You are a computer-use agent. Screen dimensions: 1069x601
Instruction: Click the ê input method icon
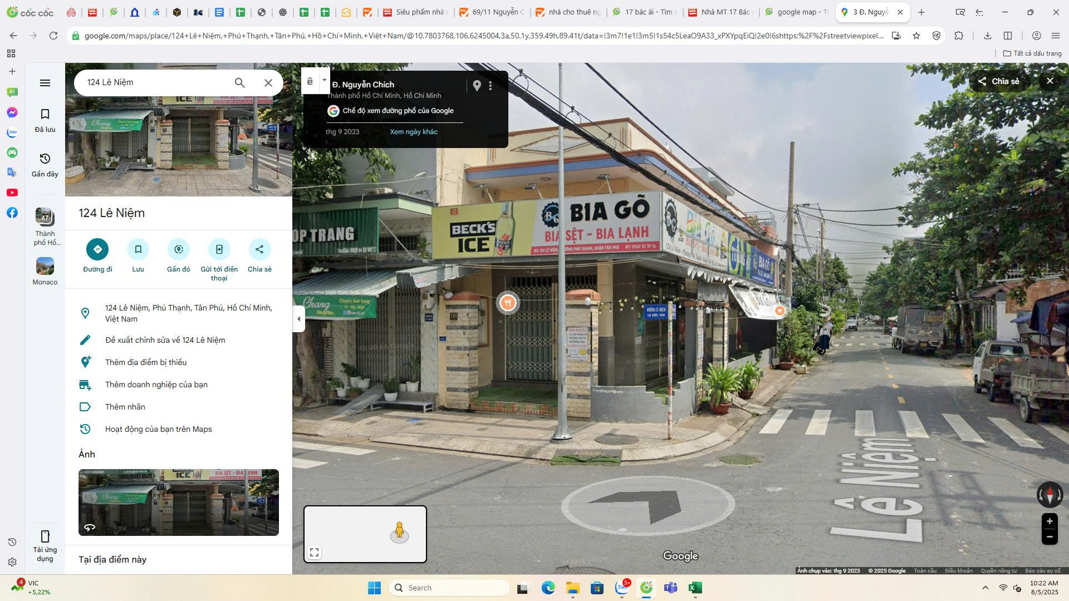click(310, 81)
